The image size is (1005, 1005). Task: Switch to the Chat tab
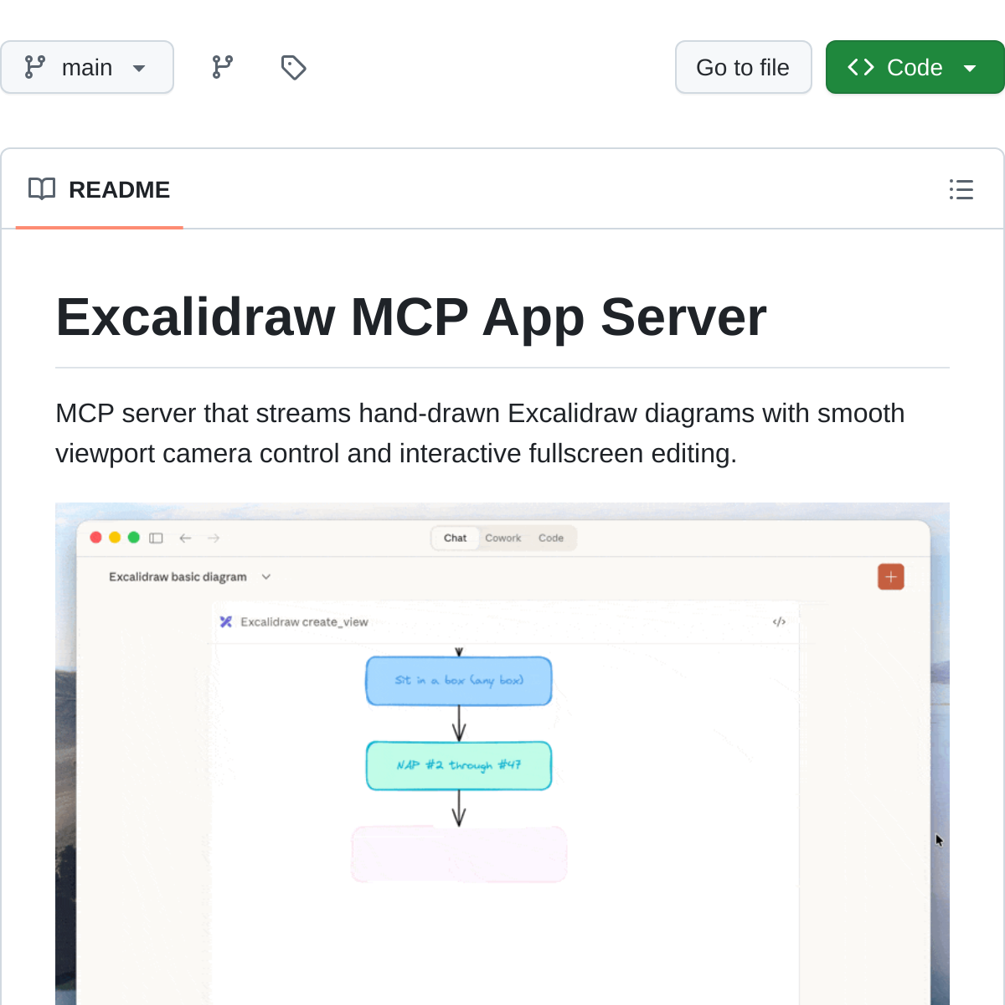click(x=455, y=538)
